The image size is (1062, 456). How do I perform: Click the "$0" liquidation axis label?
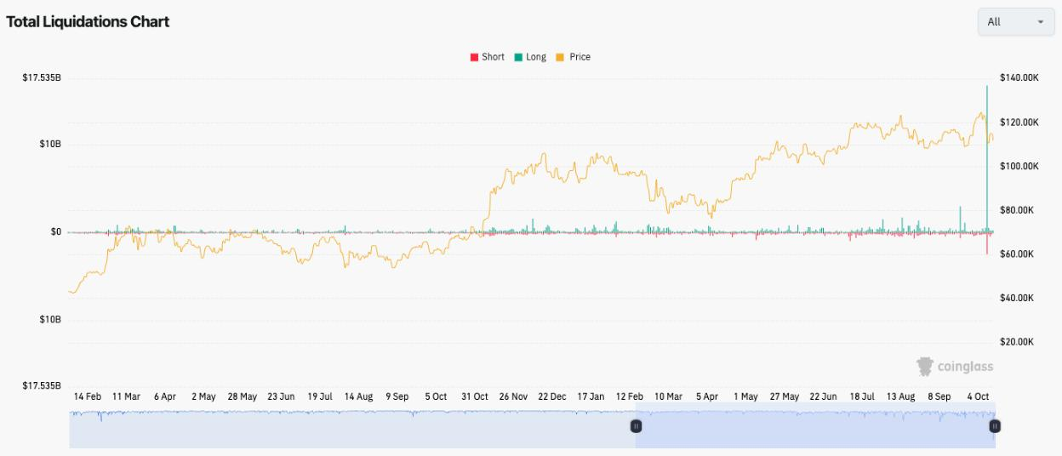54,231
